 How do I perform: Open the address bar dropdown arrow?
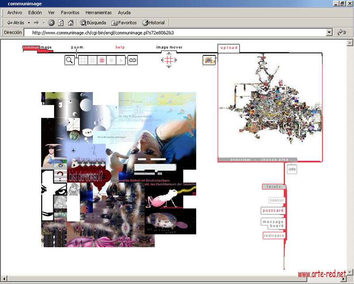pyautogui.click(x=329, y=32)
